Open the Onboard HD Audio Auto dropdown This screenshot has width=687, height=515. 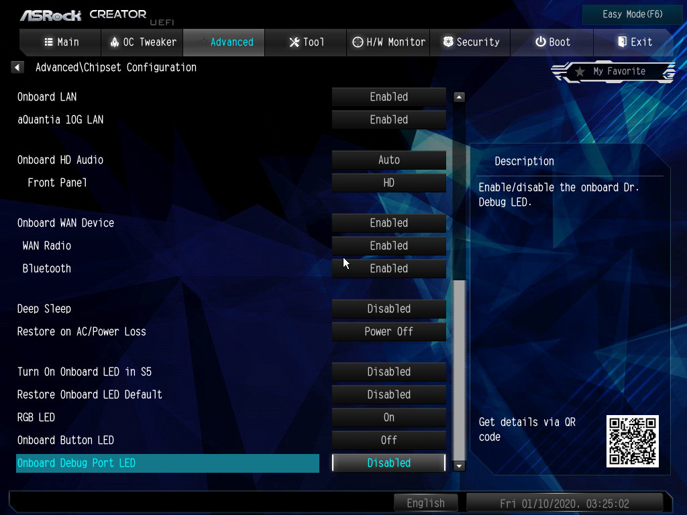(x=388, y=160)
